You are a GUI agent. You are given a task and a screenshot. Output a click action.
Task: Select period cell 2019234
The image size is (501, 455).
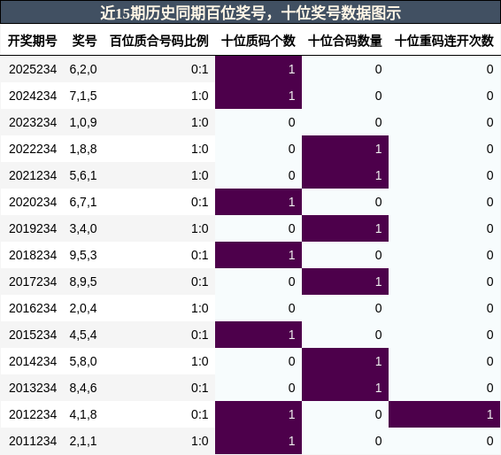tap(33, 228)
